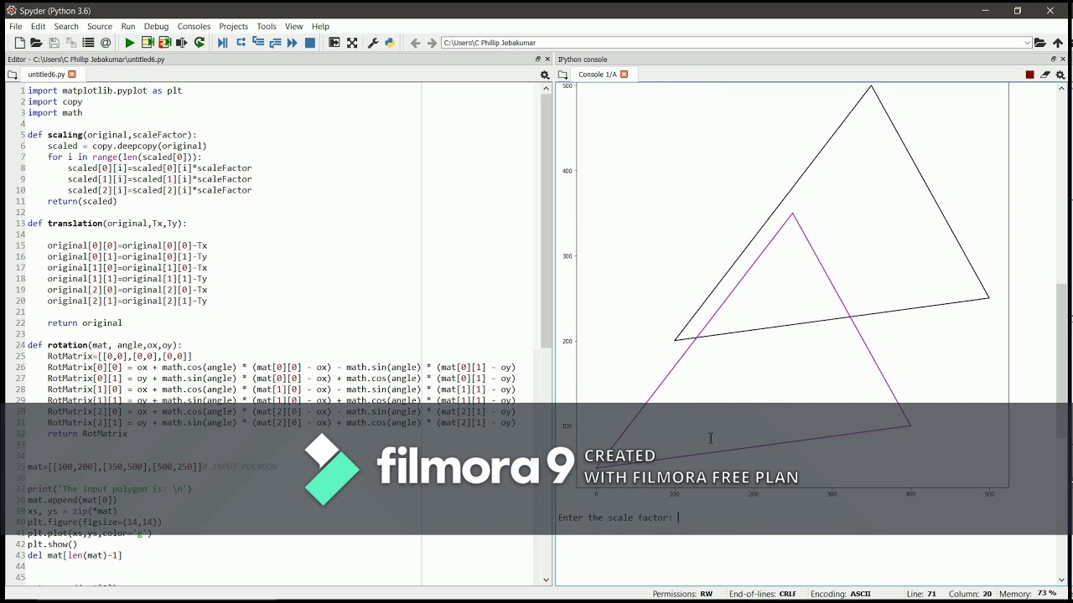Screen dimensions: 1073x603
Task: Open the Projects menu
Action: (233, 26)
